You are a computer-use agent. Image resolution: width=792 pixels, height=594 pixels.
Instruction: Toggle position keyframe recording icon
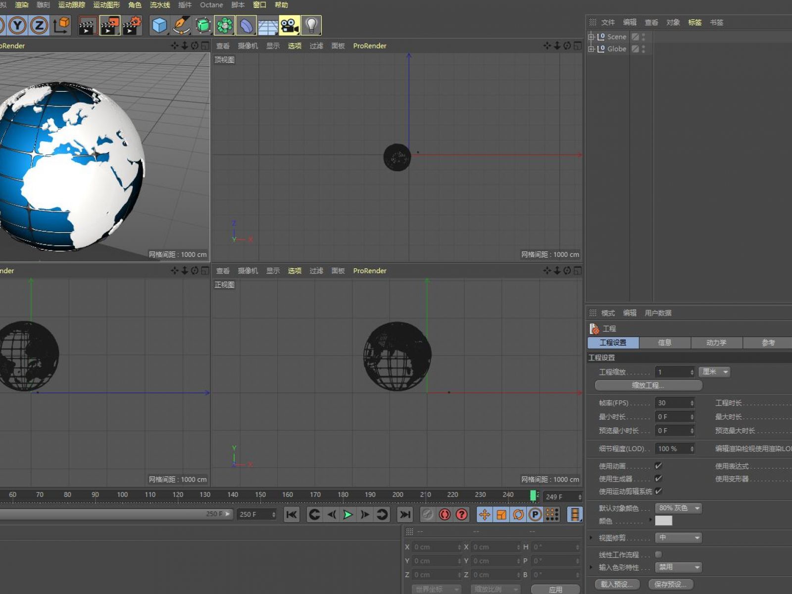[485, 515]
